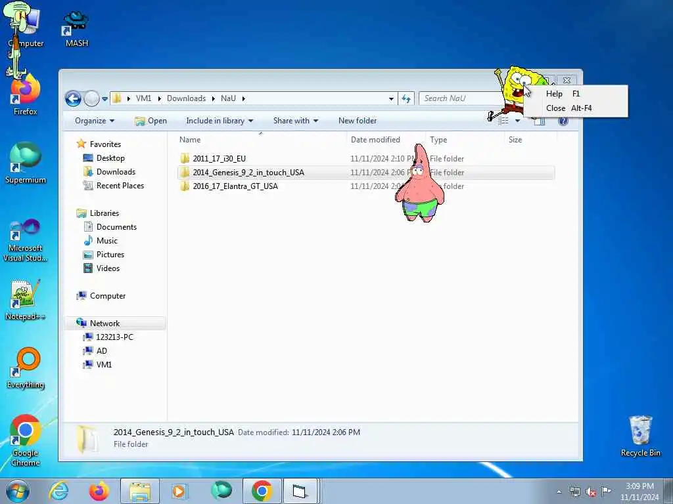Select Recent Places in navigation pane
The width and height of the screenshot is (673, 504).
[120, 186]
